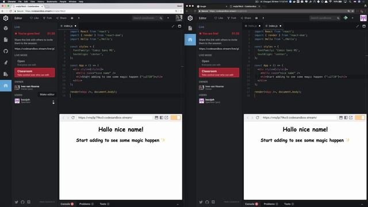Click the Share button in the right window

click(x=246, y=18)
